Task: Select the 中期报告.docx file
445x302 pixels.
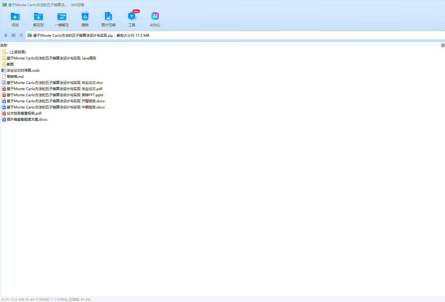Action: click(x=56, y=107)
